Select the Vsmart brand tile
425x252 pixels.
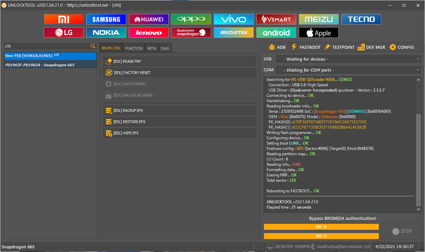[x=276, y=19]
